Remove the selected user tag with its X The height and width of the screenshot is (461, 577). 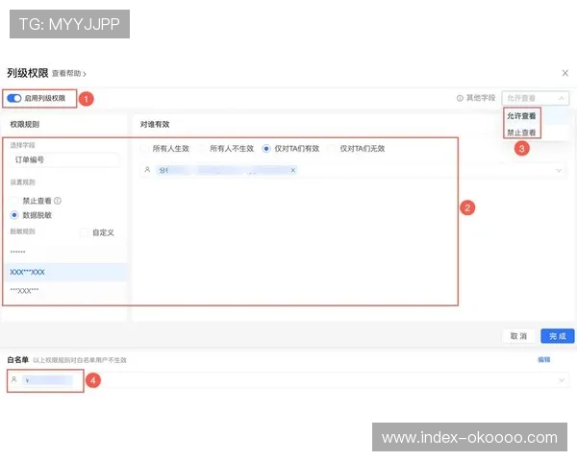(x=293, y=170)
